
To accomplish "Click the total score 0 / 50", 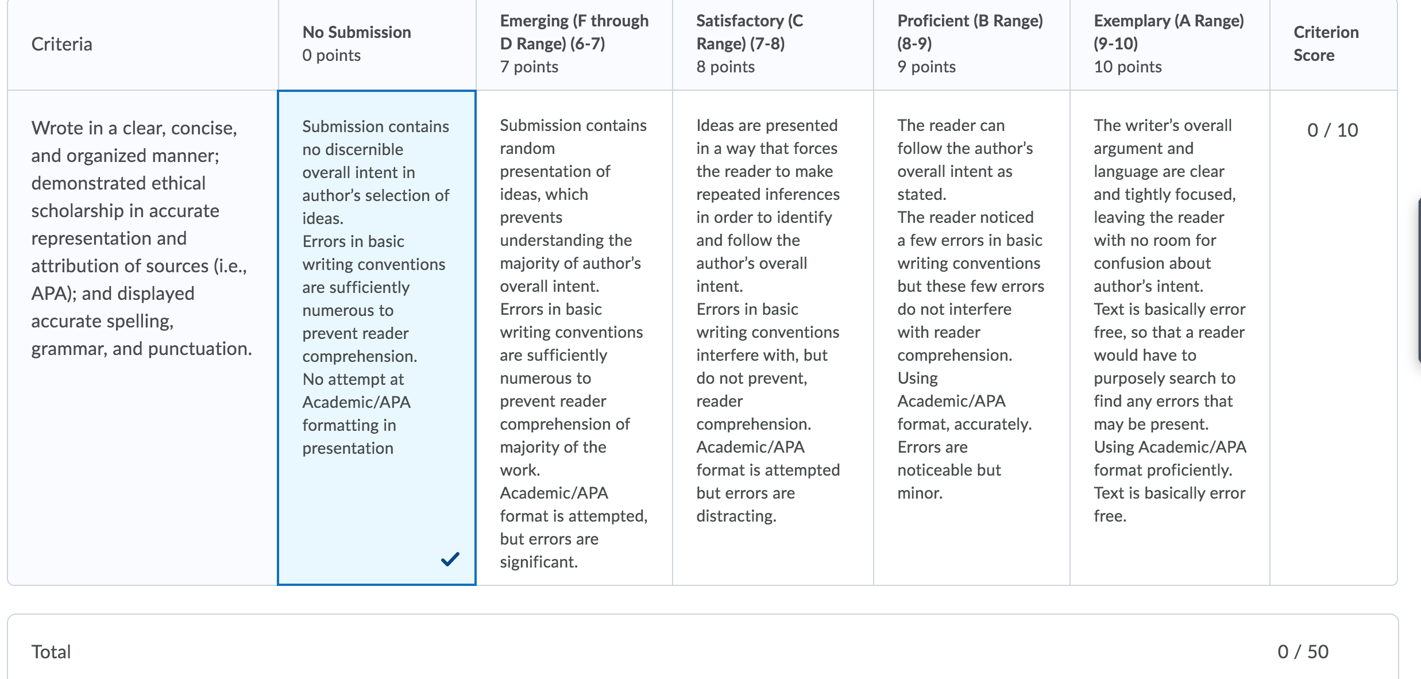I will (1303, 651).
